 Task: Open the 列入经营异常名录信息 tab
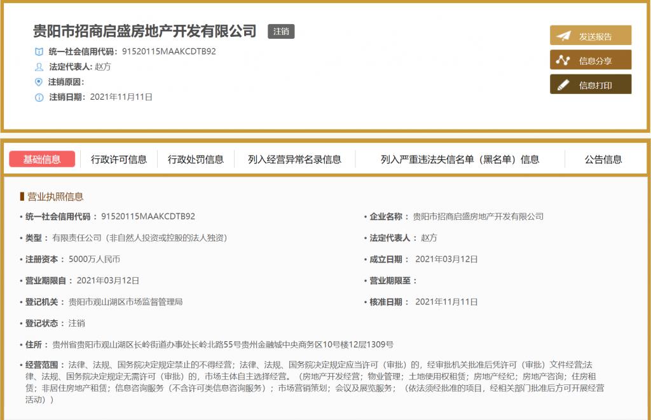(x=294, y=159)
